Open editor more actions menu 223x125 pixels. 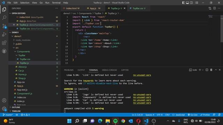[x=219, y=8]
